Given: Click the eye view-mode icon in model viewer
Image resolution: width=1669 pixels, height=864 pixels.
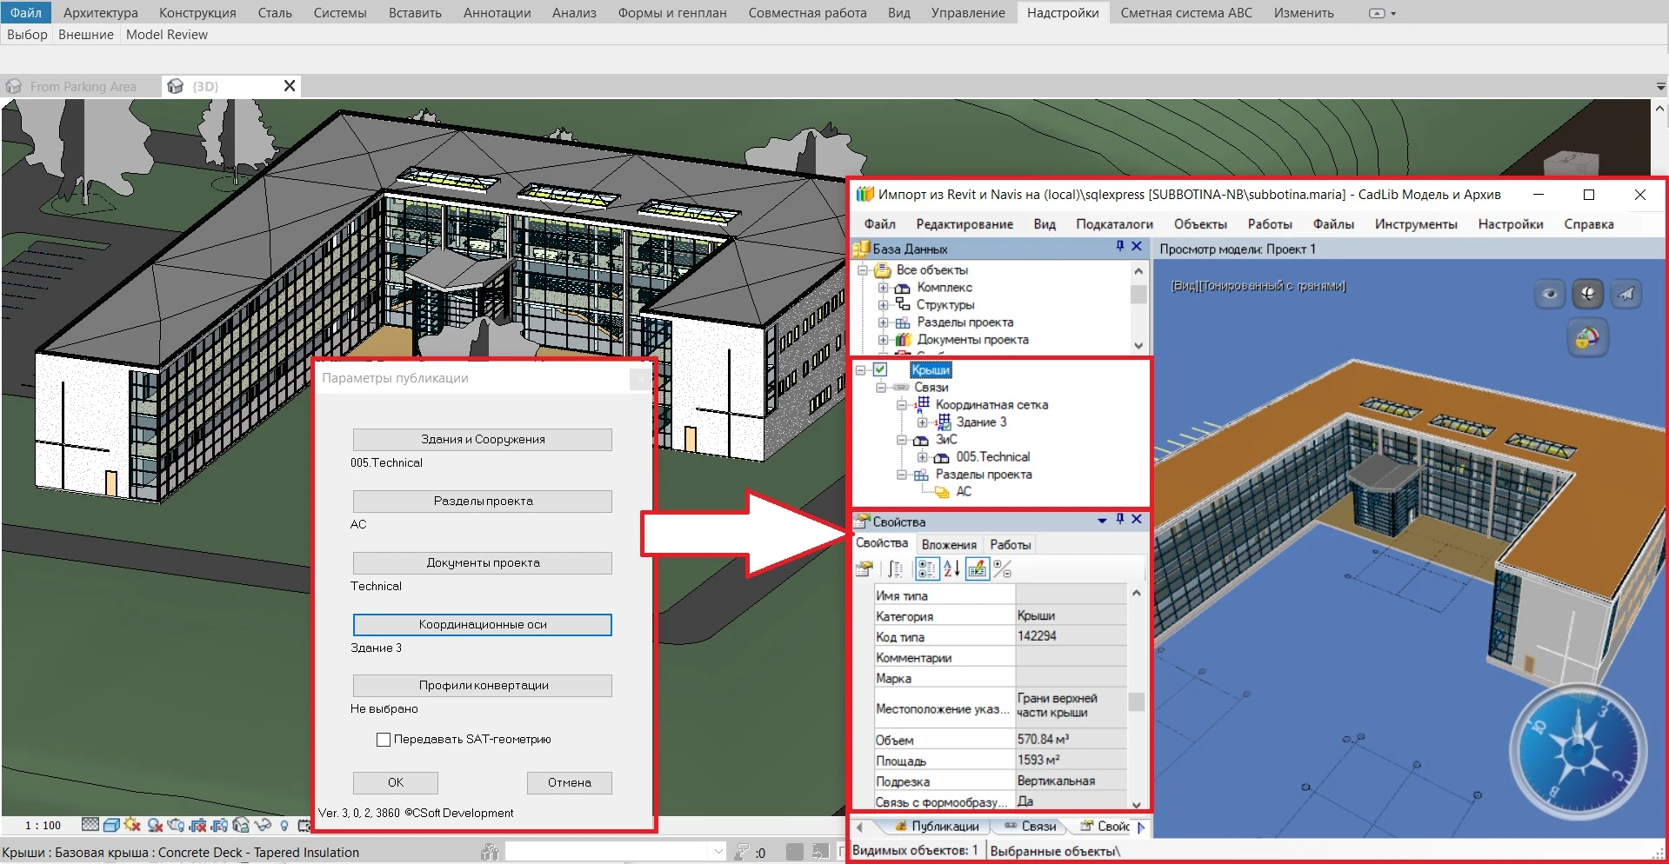Looking at the screenshot, I should [1550, 294].
